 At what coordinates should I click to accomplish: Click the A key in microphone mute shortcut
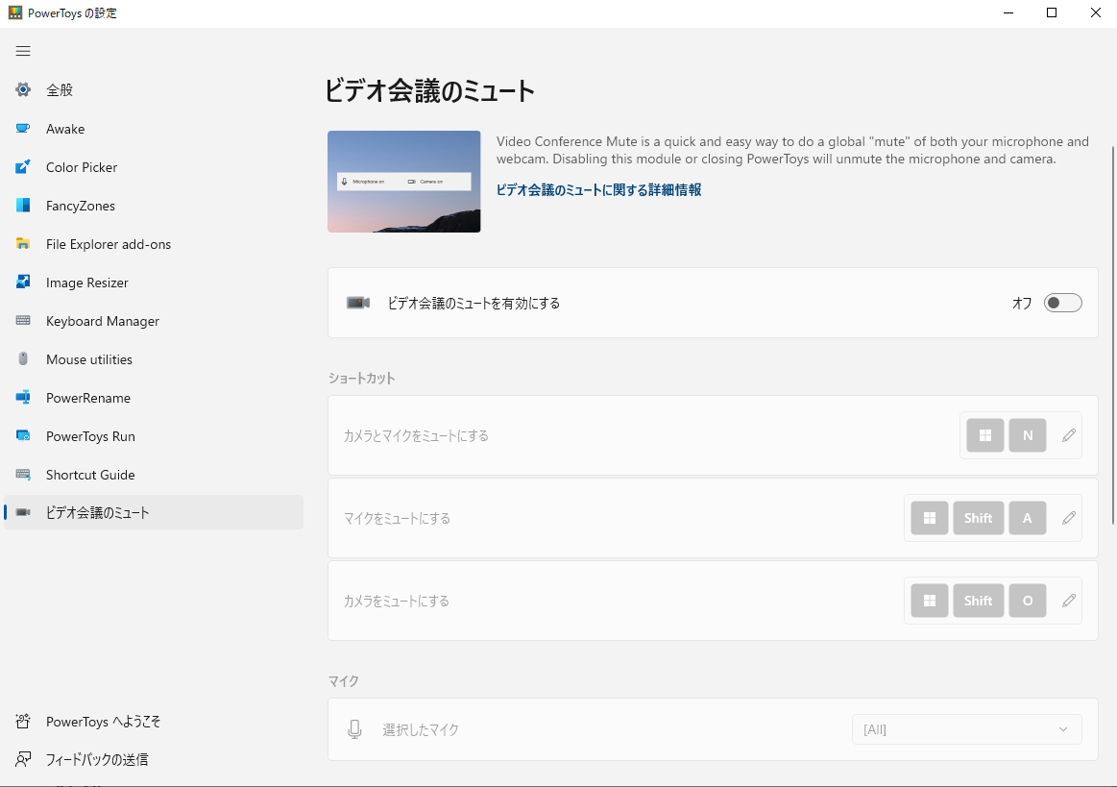1028,518
